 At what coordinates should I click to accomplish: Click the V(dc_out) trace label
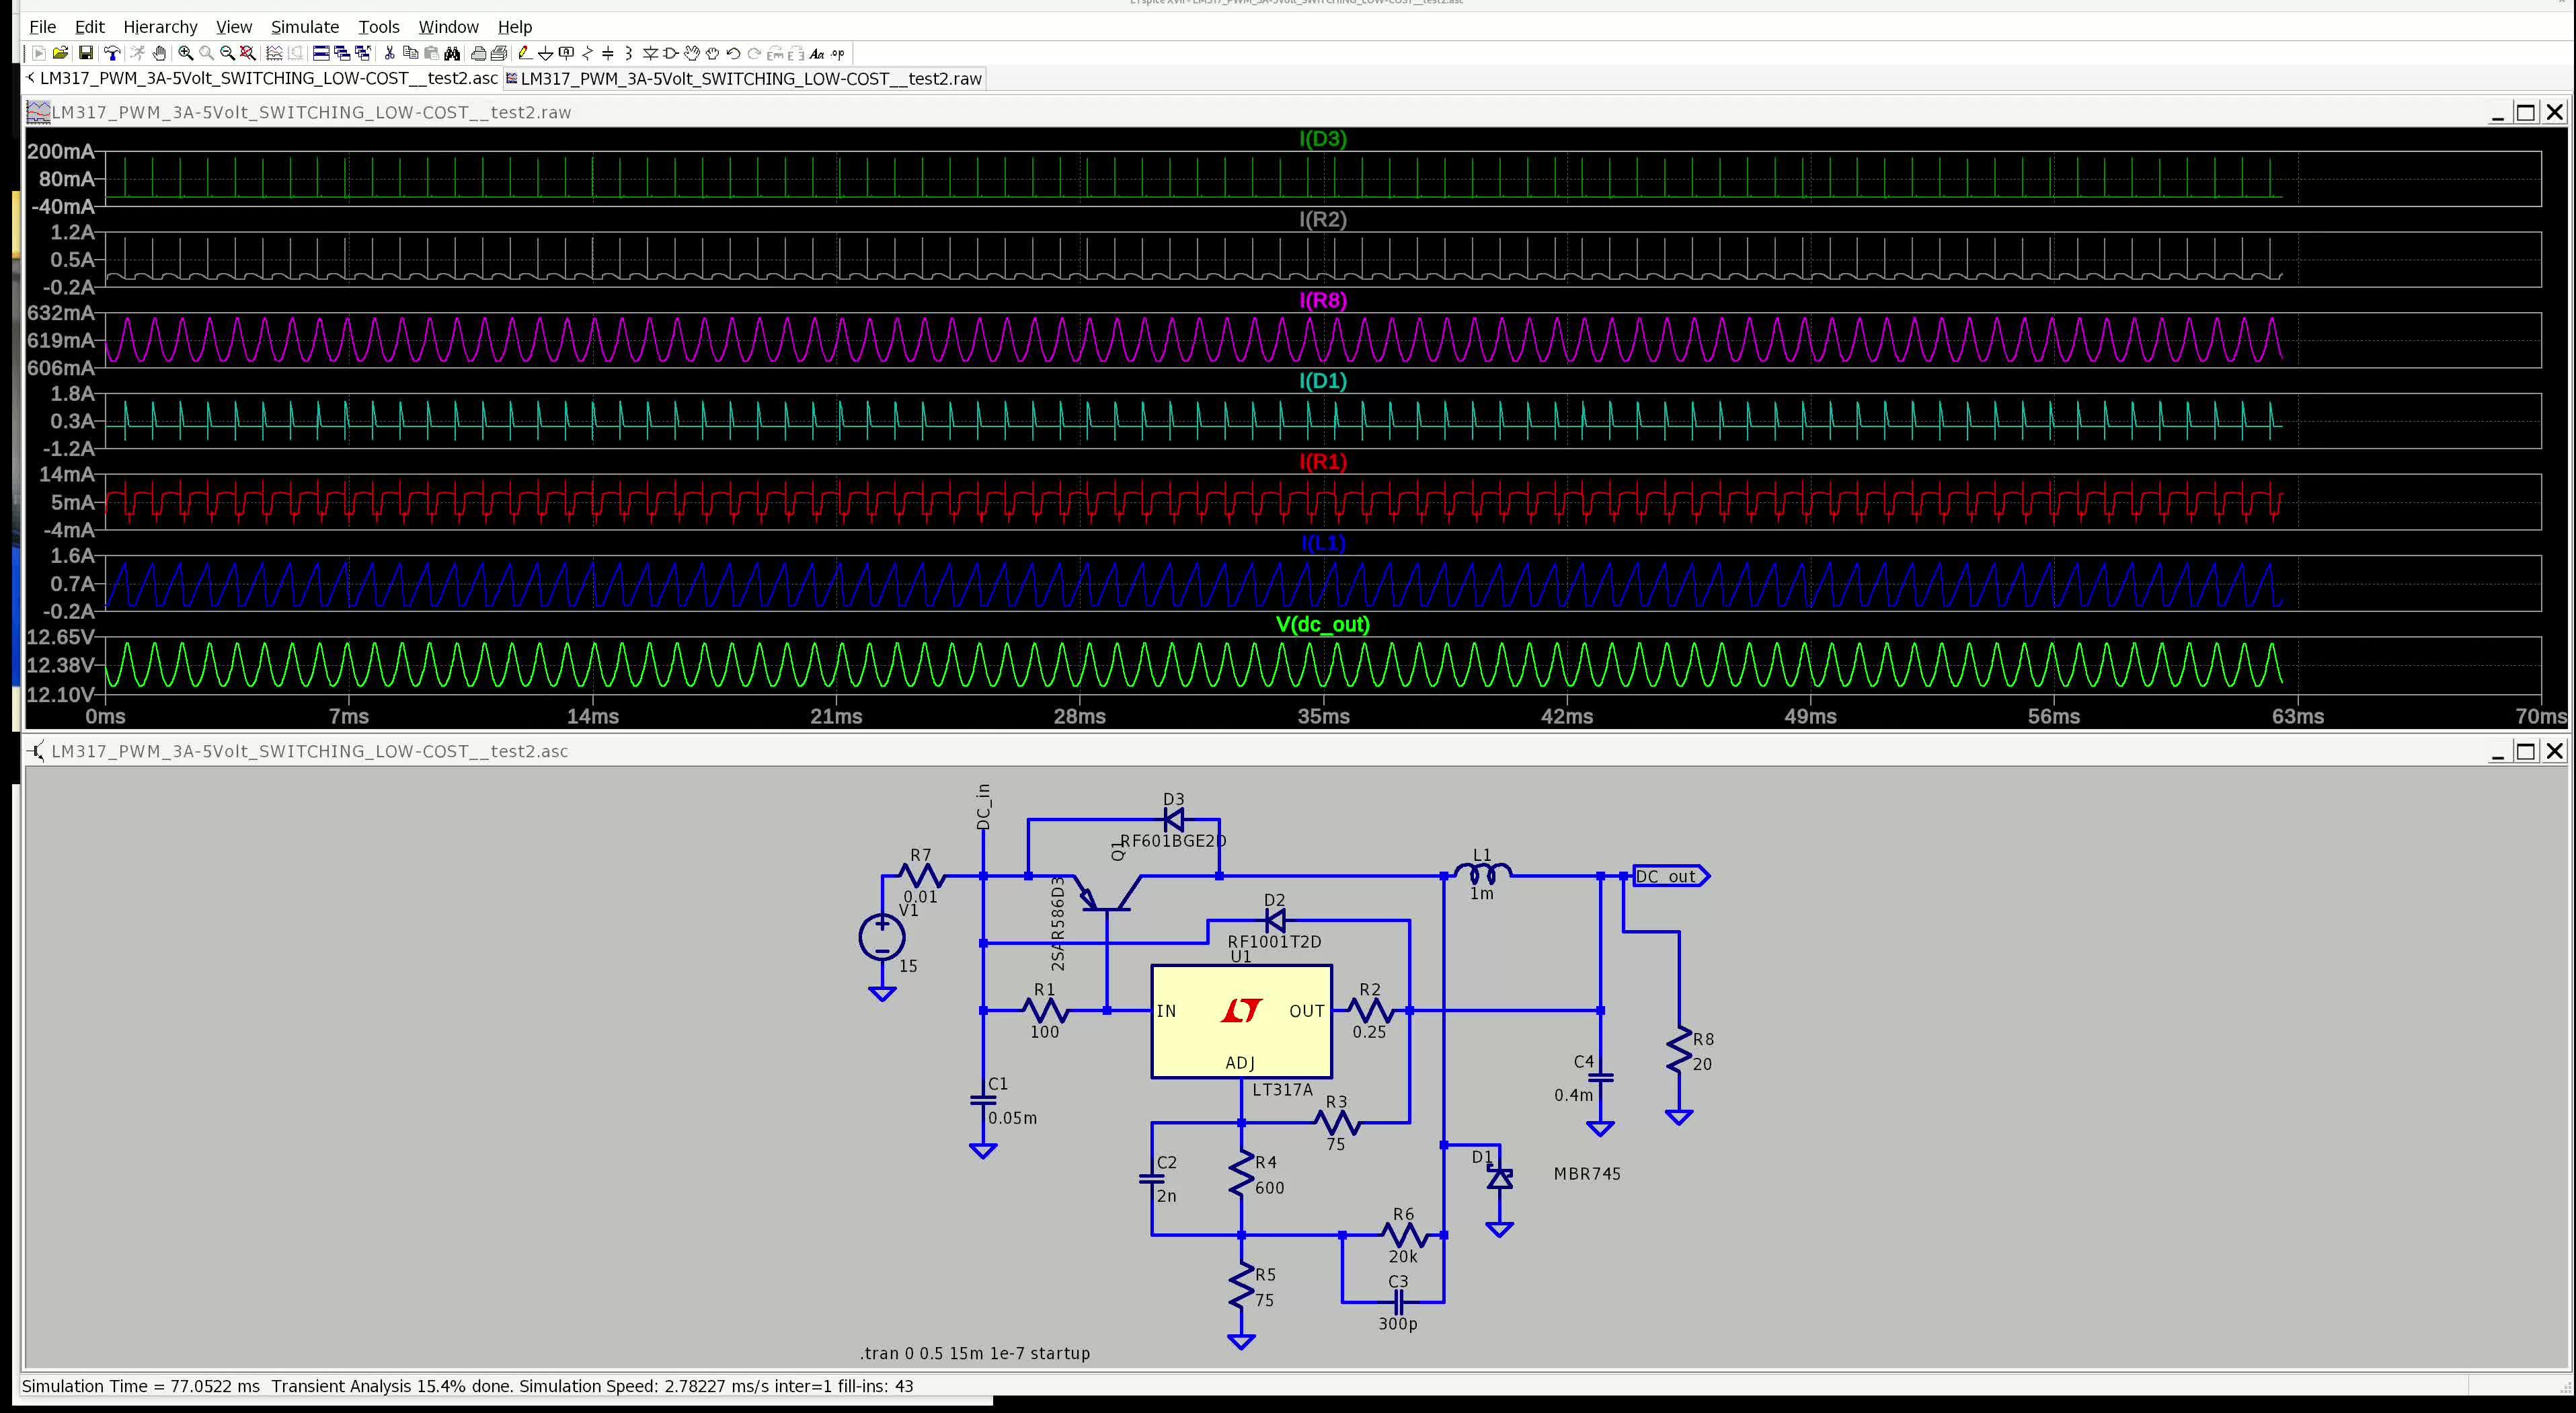pos(1322,625)
